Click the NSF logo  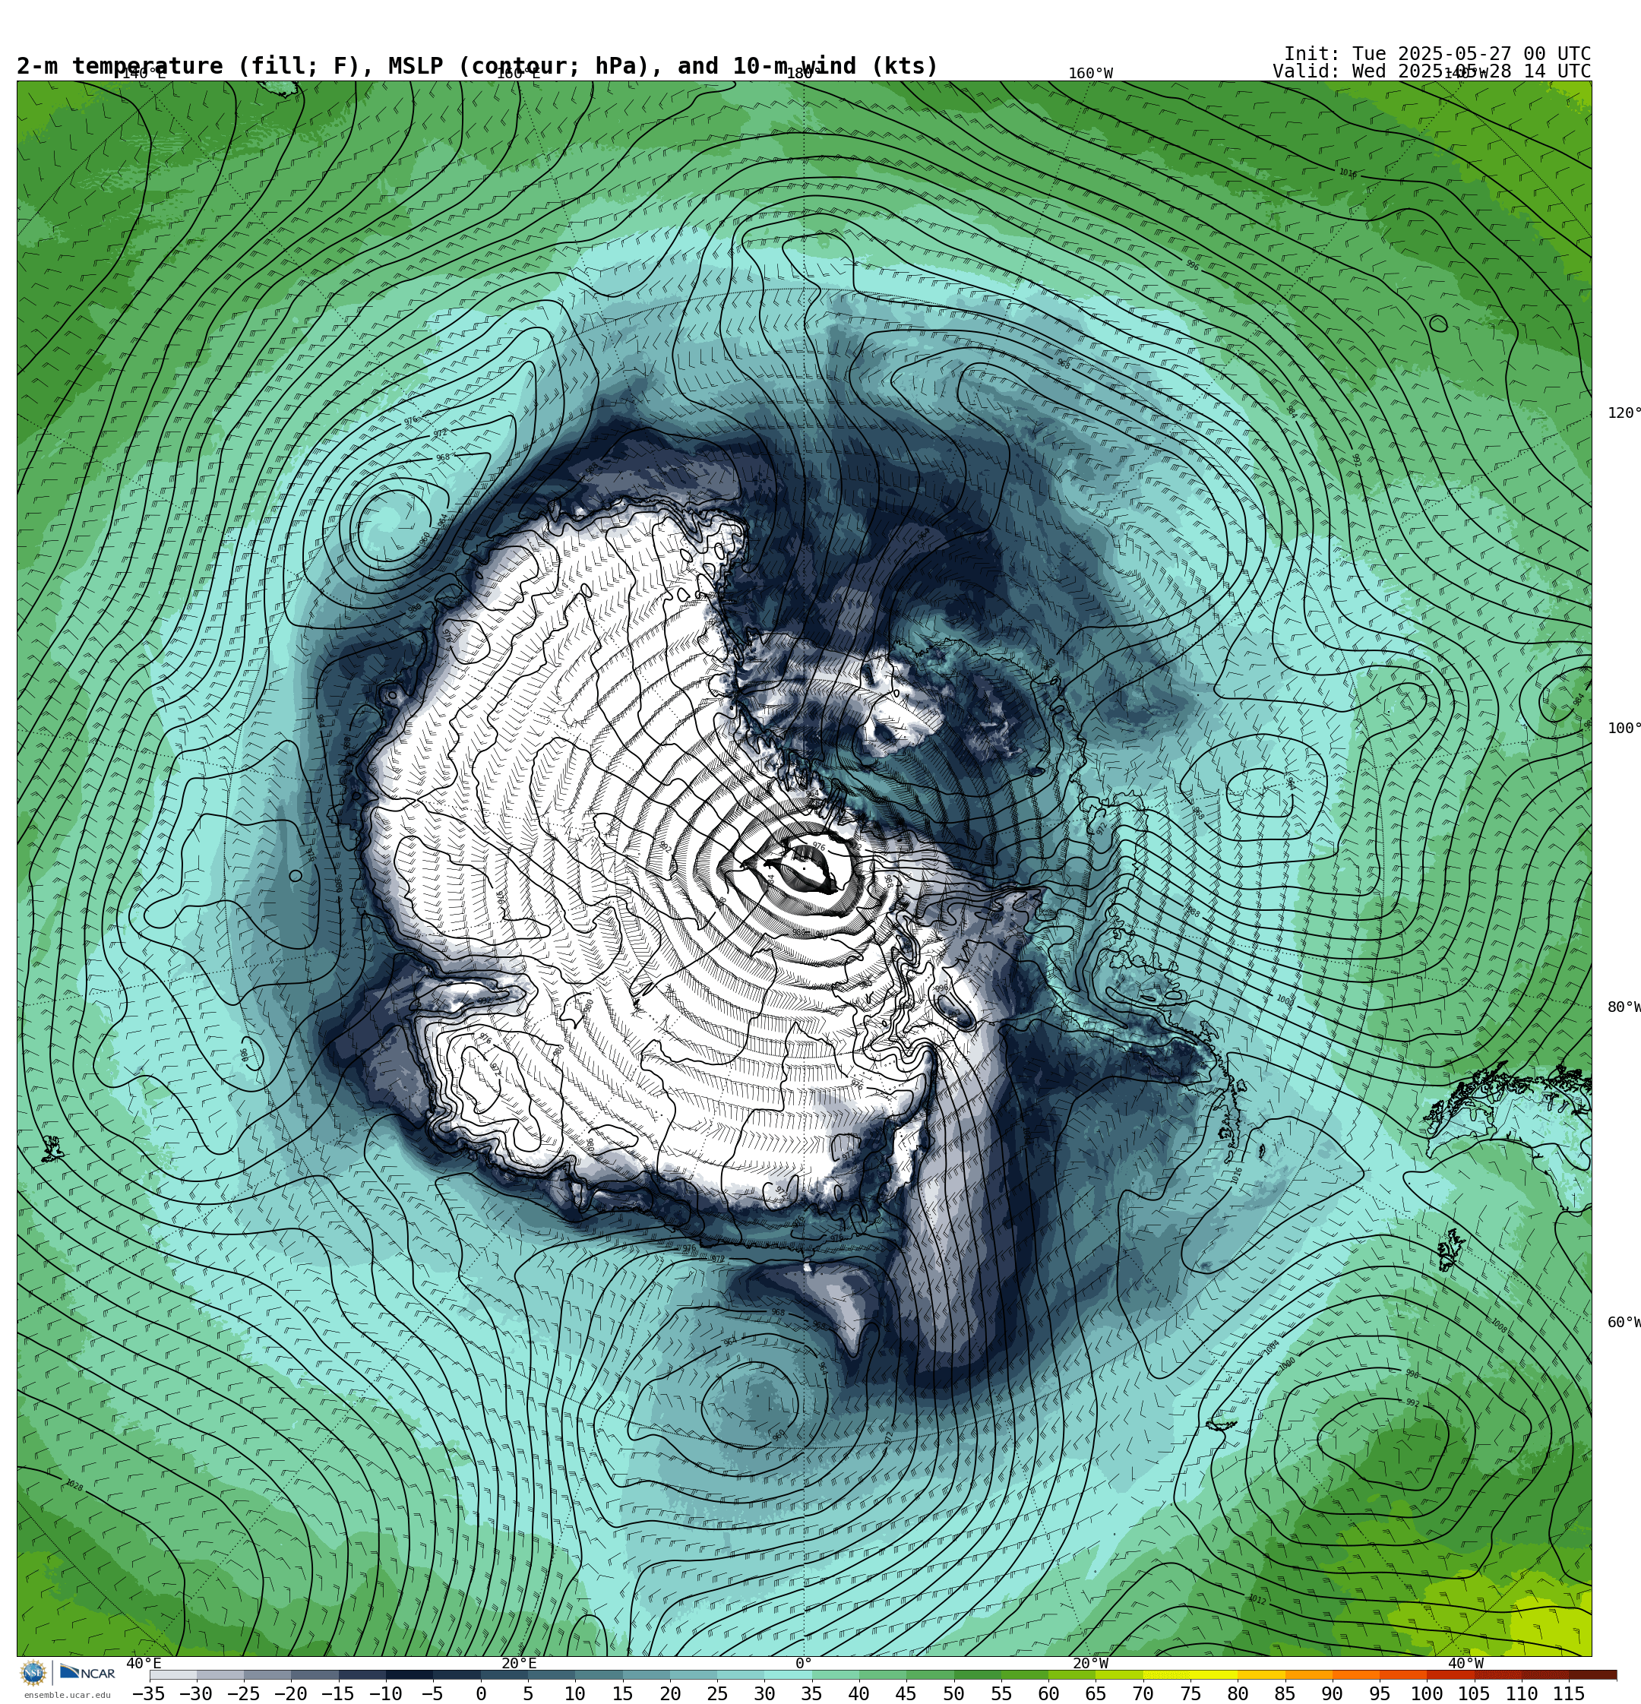tap(33, 1673)
